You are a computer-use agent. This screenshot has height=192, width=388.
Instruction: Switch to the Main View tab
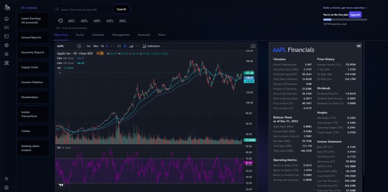coord(61,35)
